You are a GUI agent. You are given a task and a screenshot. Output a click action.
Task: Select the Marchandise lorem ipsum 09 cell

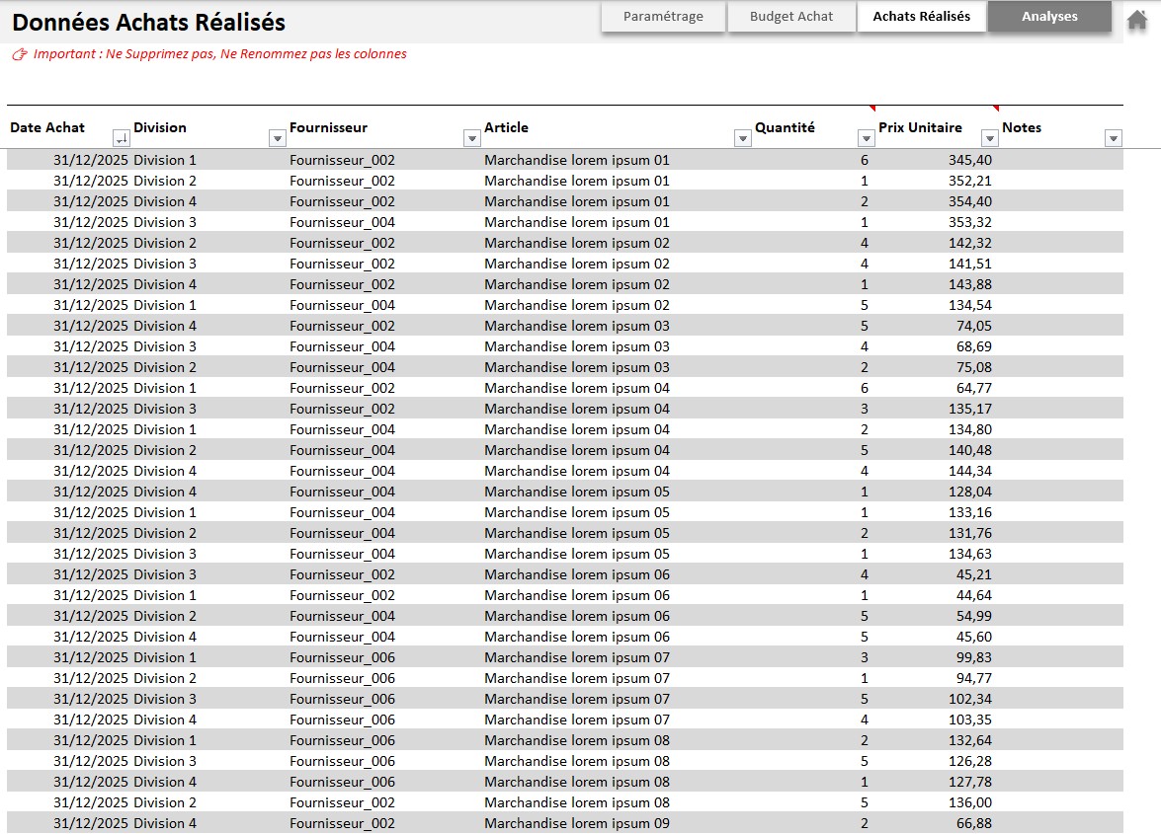576,823
